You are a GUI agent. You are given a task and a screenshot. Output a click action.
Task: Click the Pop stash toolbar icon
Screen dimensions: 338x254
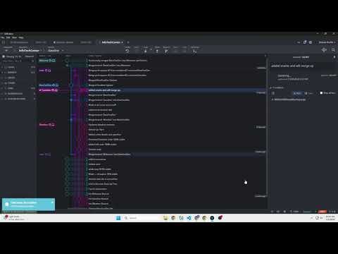pyautogui.click(x=184, y=51)
